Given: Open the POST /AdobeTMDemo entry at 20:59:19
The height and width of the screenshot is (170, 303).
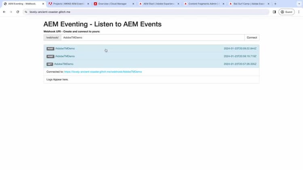Looking at the screenshot, I should [151, 56].
